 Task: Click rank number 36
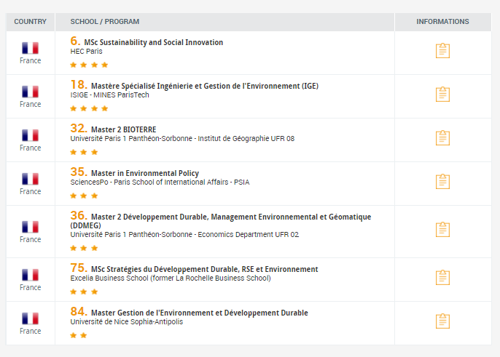[79, 215]
